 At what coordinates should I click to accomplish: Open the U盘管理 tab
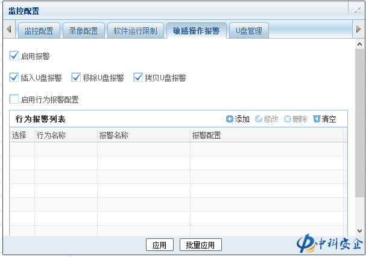tap(249, 30)
